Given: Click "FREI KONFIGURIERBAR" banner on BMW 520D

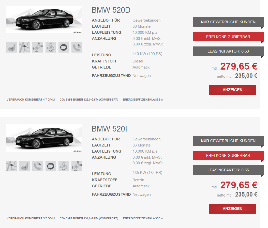Looking at the screenshot, I should (x=228, y=37).
